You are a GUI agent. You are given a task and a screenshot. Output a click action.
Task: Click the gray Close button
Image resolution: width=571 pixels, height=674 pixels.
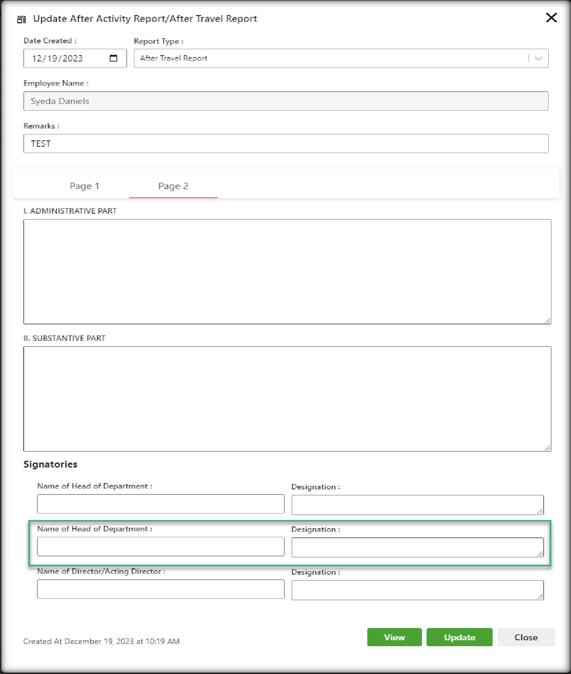coord(526,637)
